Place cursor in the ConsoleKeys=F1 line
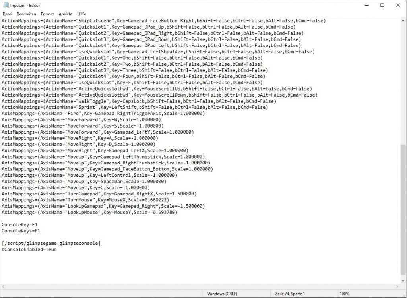407x298 pixels. coord(21,231)
